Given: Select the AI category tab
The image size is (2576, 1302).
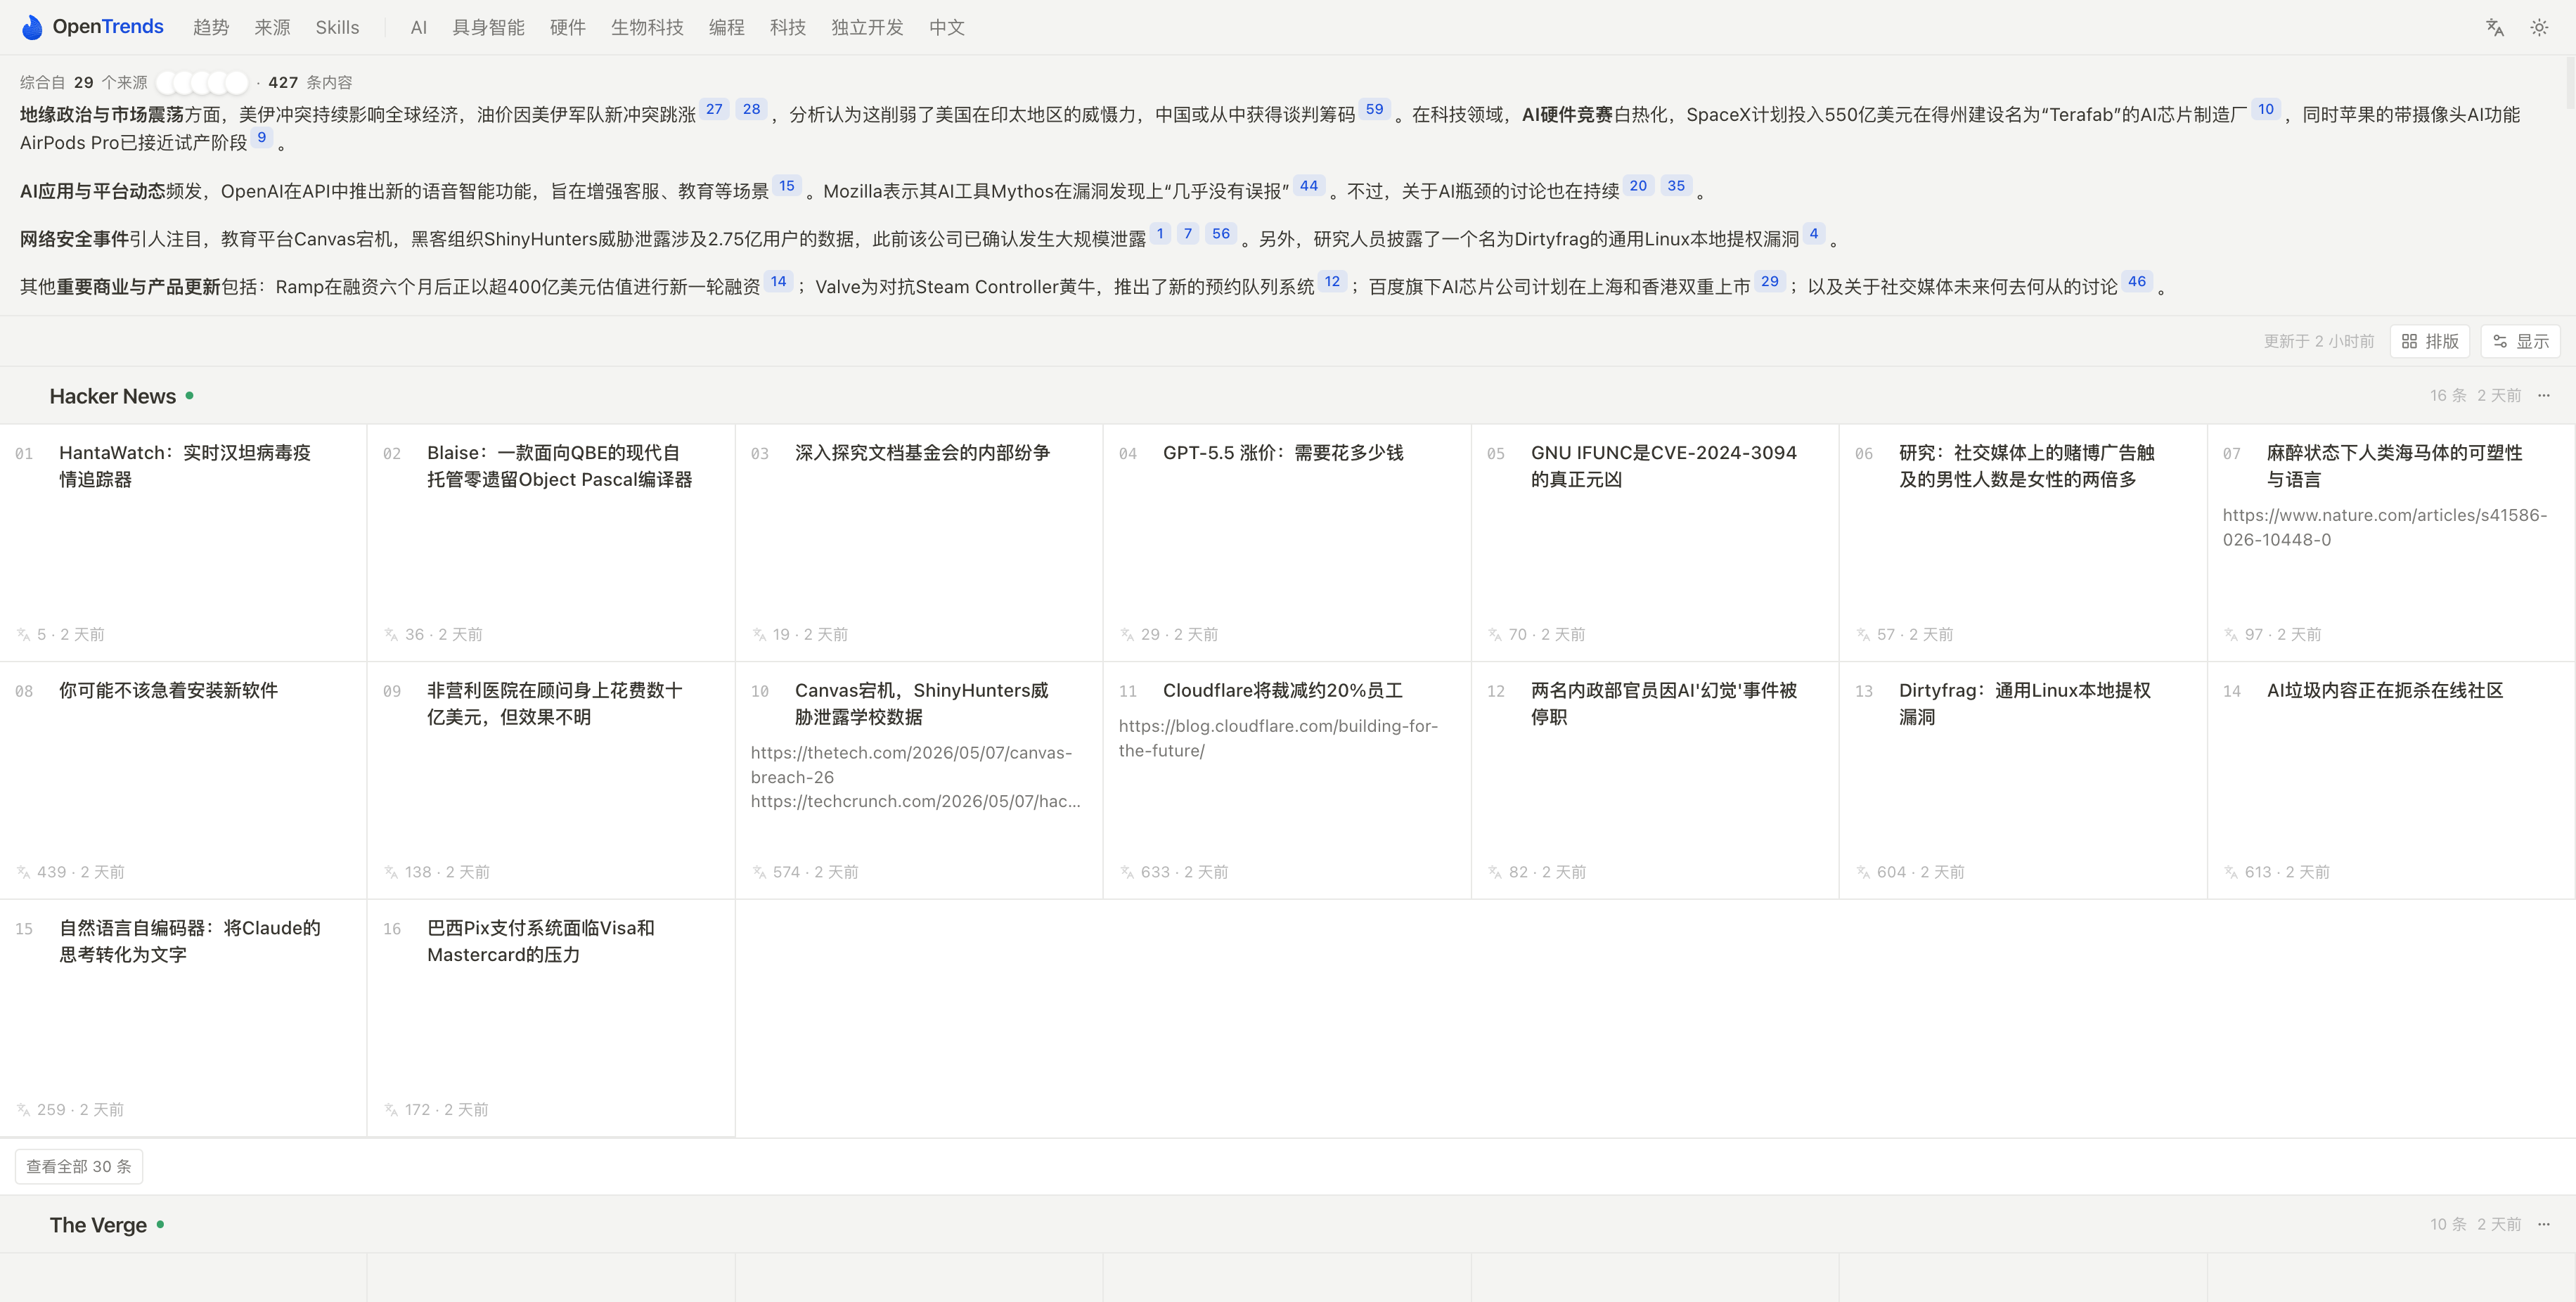Looking at the screenshot, I should (x=419, y=27).
